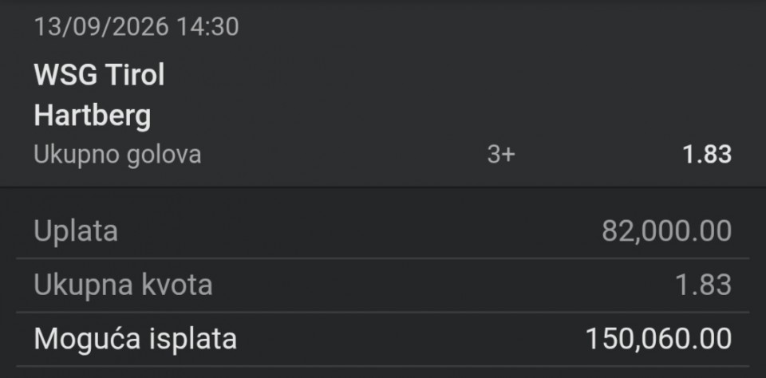766x378 pixels.
Task: Click the match date 13/09/2026
Action: tap(101, 26)
